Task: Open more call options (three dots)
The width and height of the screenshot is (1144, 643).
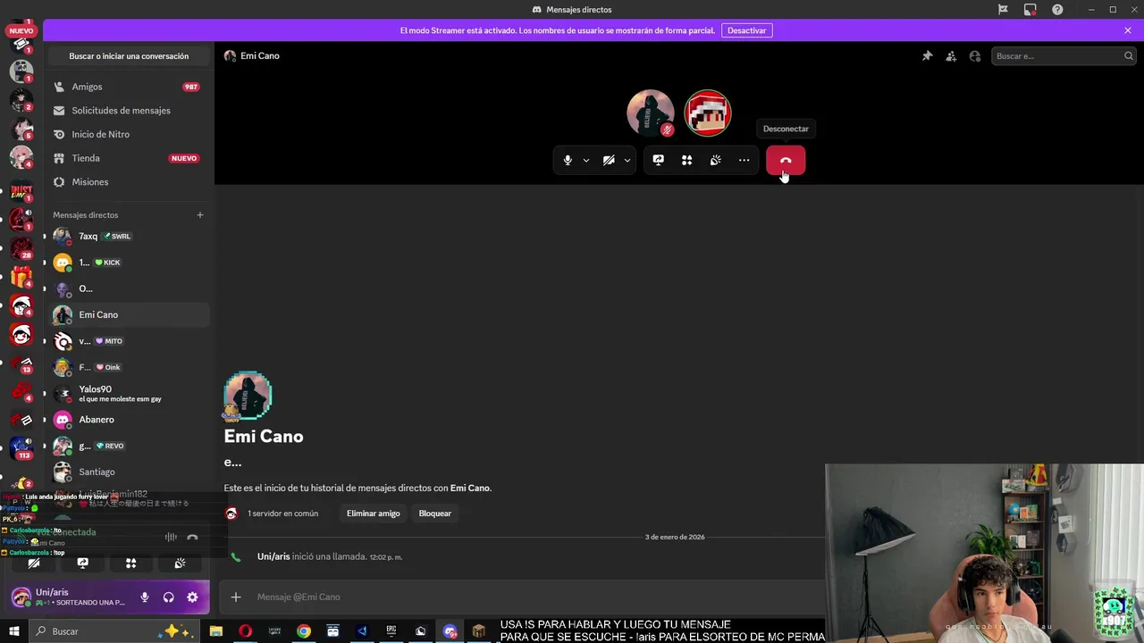Action: (744, 161)
